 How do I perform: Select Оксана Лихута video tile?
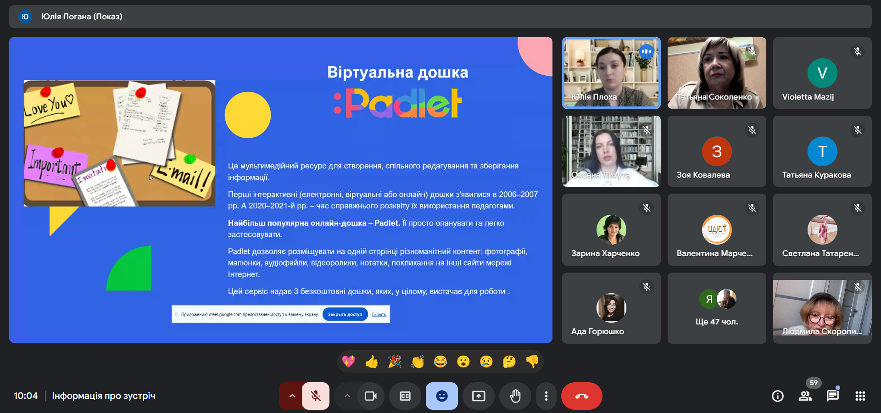(611, 151)
